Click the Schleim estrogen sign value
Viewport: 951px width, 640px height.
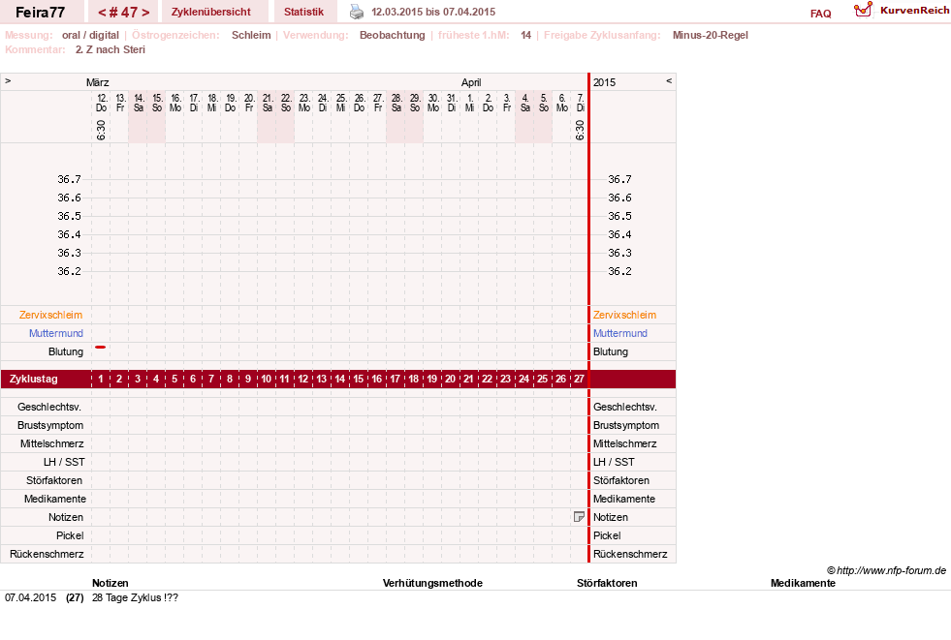pos(251,35)
